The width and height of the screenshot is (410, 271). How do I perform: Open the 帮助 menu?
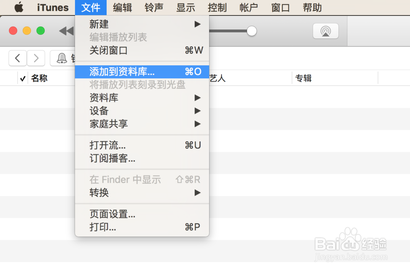click(312, 7)
